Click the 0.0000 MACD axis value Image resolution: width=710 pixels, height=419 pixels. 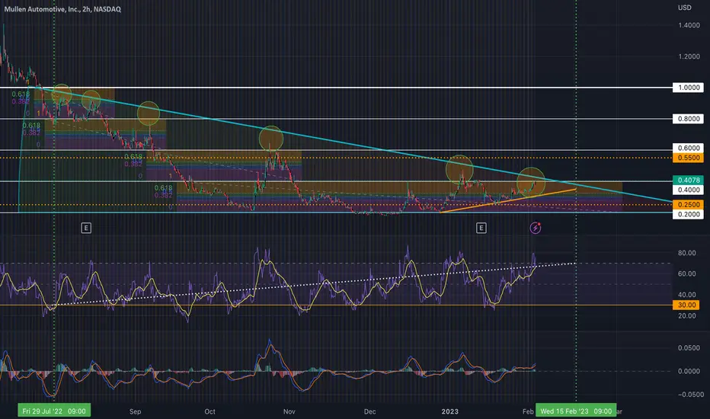point(689,371)
